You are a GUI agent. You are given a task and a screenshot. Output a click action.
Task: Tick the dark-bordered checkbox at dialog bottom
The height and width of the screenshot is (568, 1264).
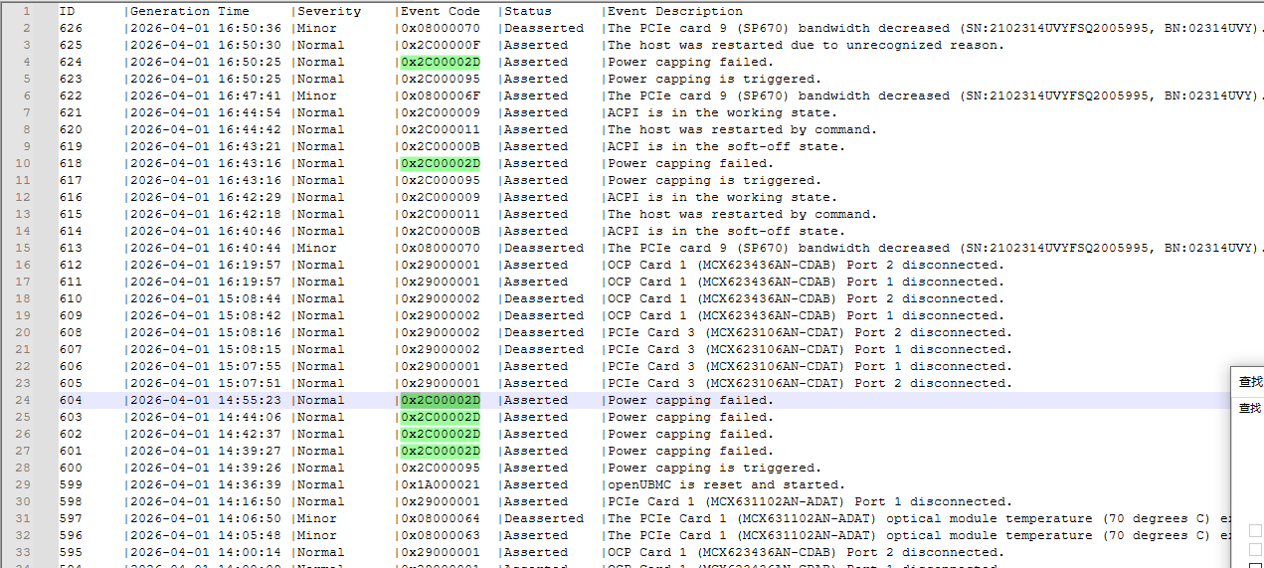(1255, 565)
